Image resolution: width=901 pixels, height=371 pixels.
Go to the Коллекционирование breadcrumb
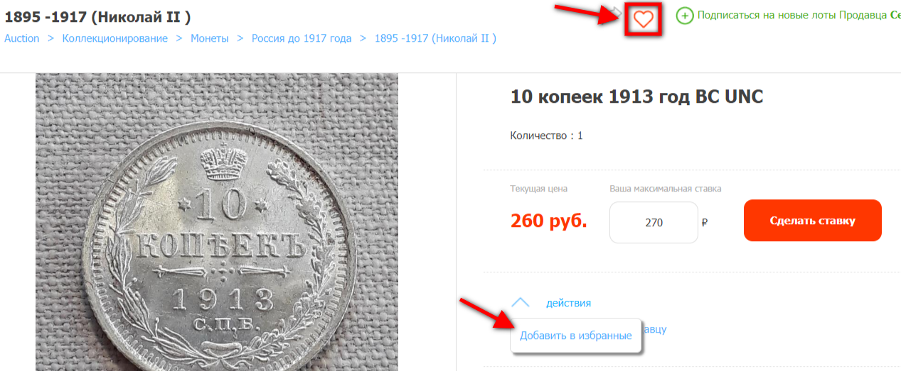(x=115, y=38)
